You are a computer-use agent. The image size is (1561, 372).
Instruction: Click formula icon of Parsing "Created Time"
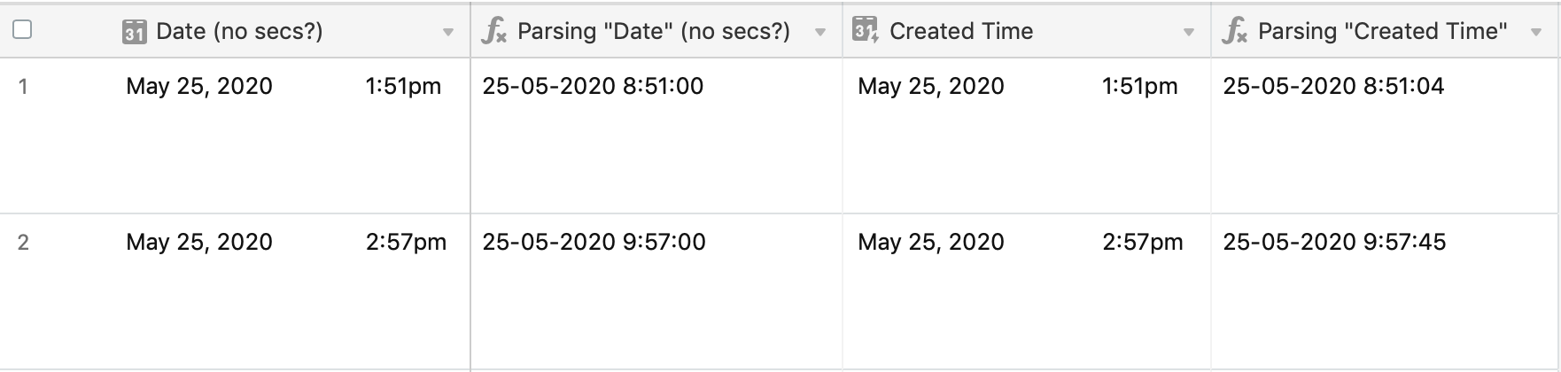point(1234,31)
